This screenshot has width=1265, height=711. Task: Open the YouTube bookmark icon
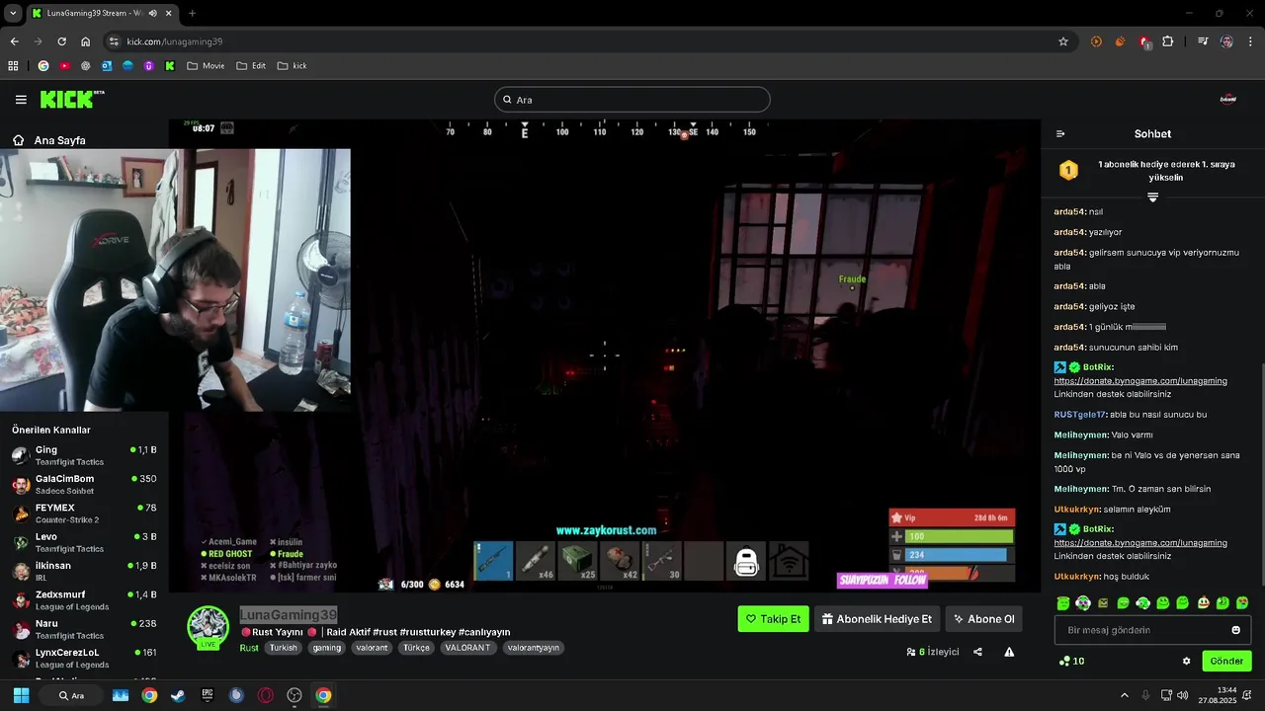pyautogui.click(x=64, y=66)
